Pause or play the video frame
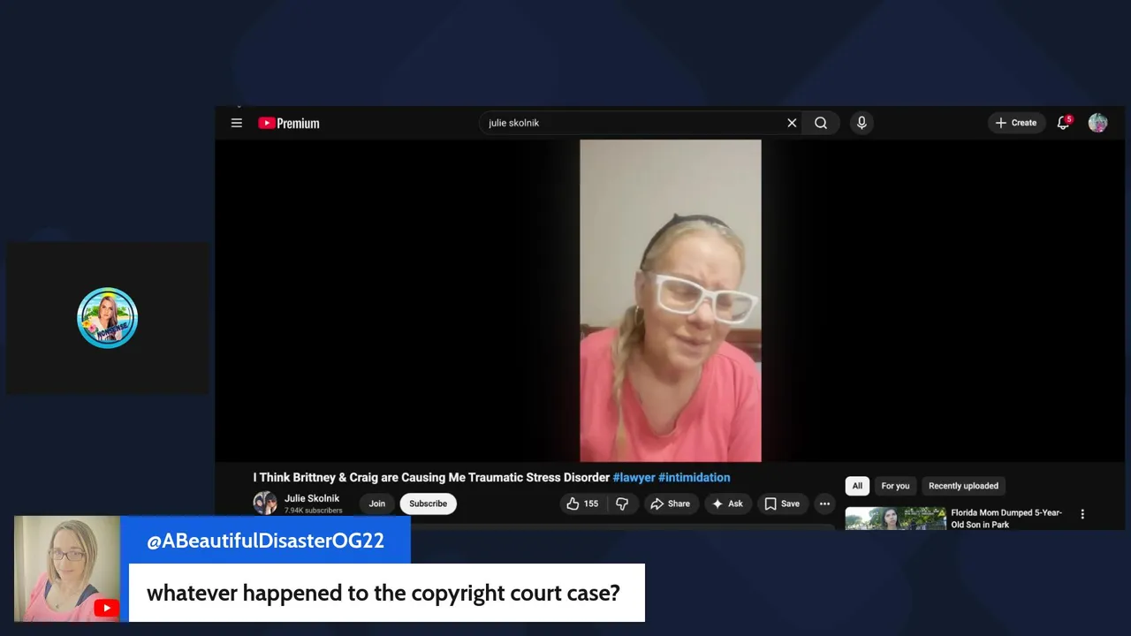 [x=670, y=300]
